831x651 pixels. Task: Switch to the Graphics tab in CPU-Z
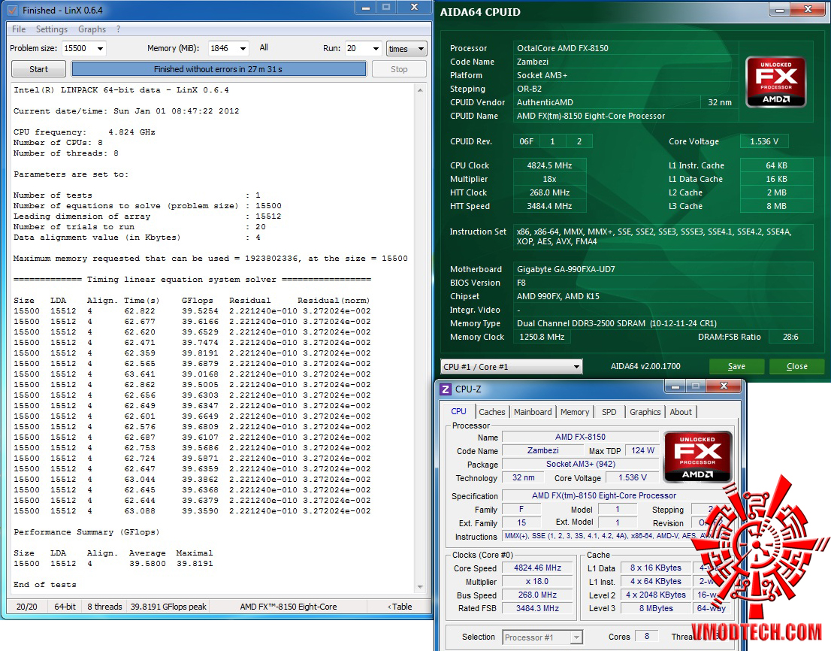pyautogui.click(x=645, y=412)
